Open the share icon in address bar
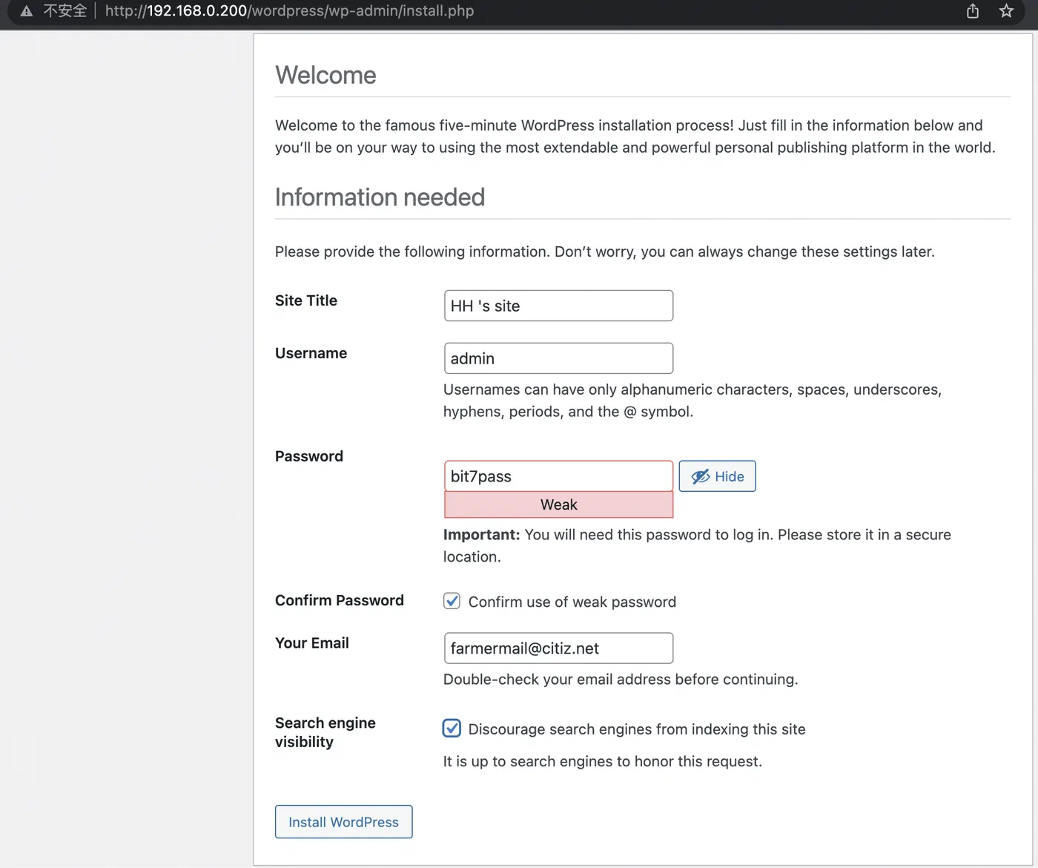1038x868 pixels. (973, 11)
